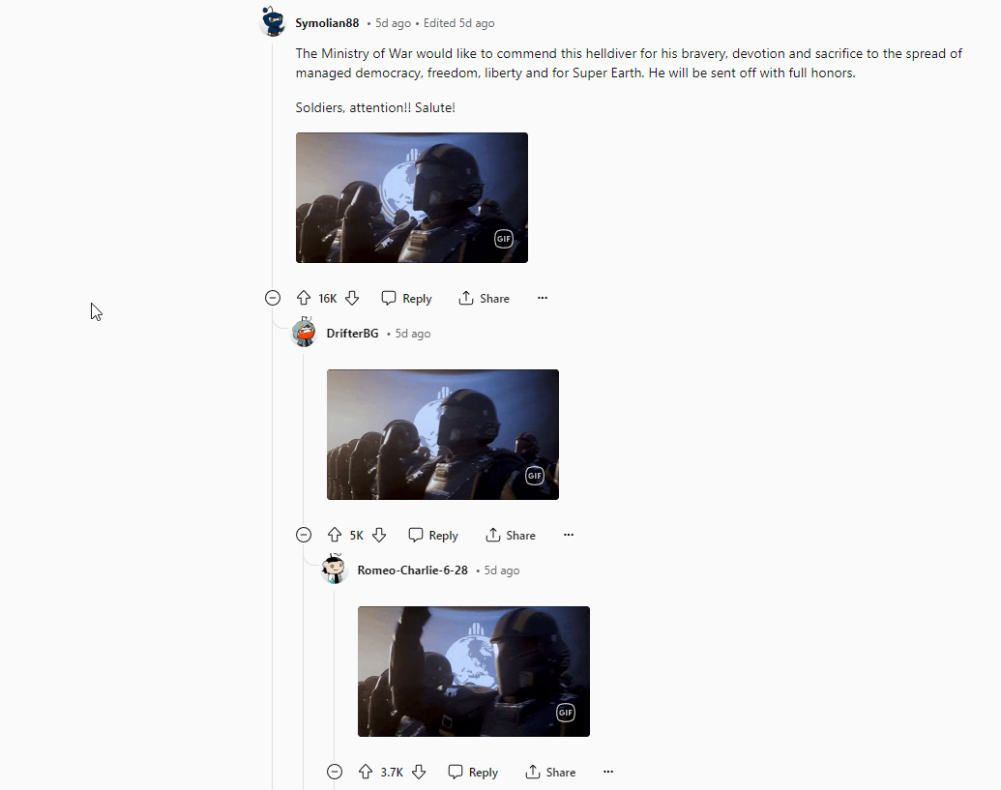Viewport: 1001px width, 790px height.
Task: Upvote Symolian88's comment
Action: point(304,298)
